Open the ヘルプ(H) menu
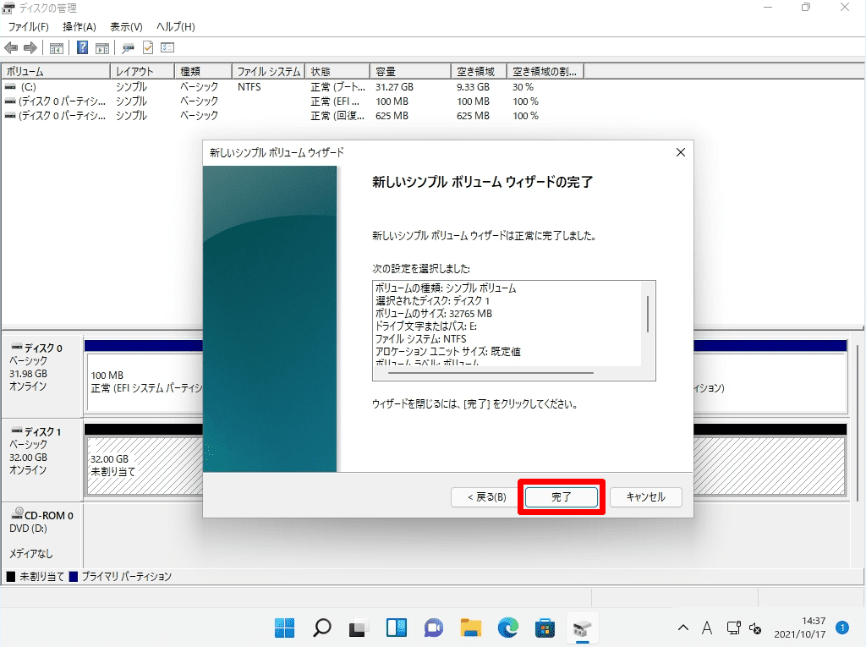Viewport: 866px width, 647px height. tap(176, 26)
